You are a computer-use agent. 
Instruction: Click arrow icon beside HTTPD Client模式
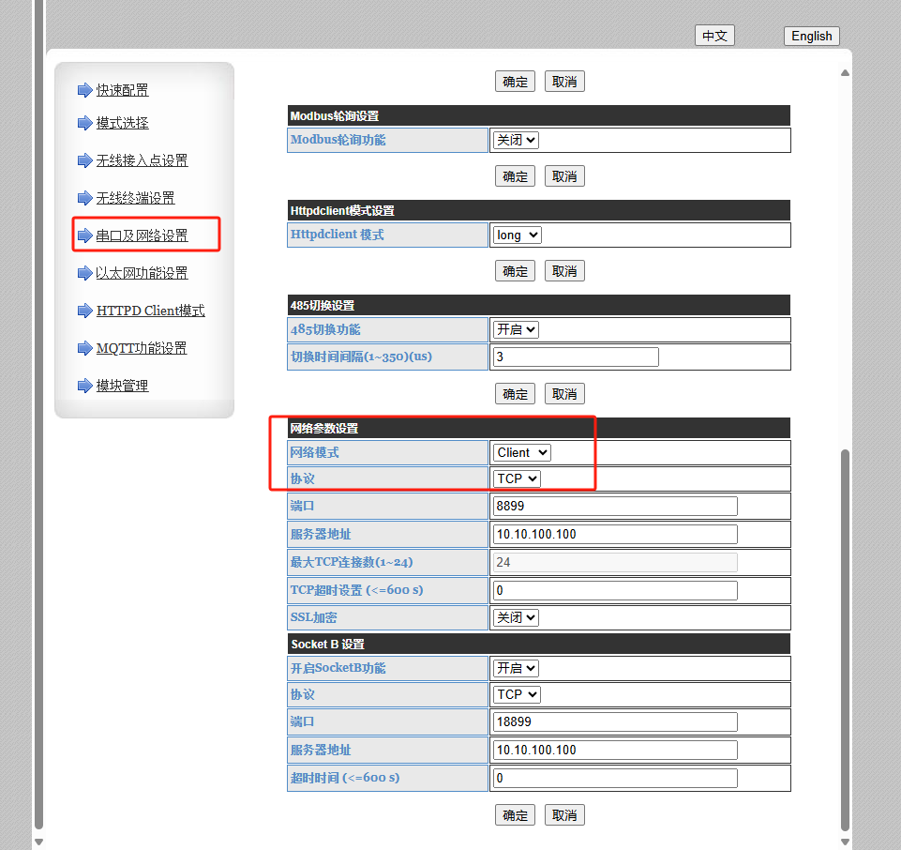coord(84,311)
